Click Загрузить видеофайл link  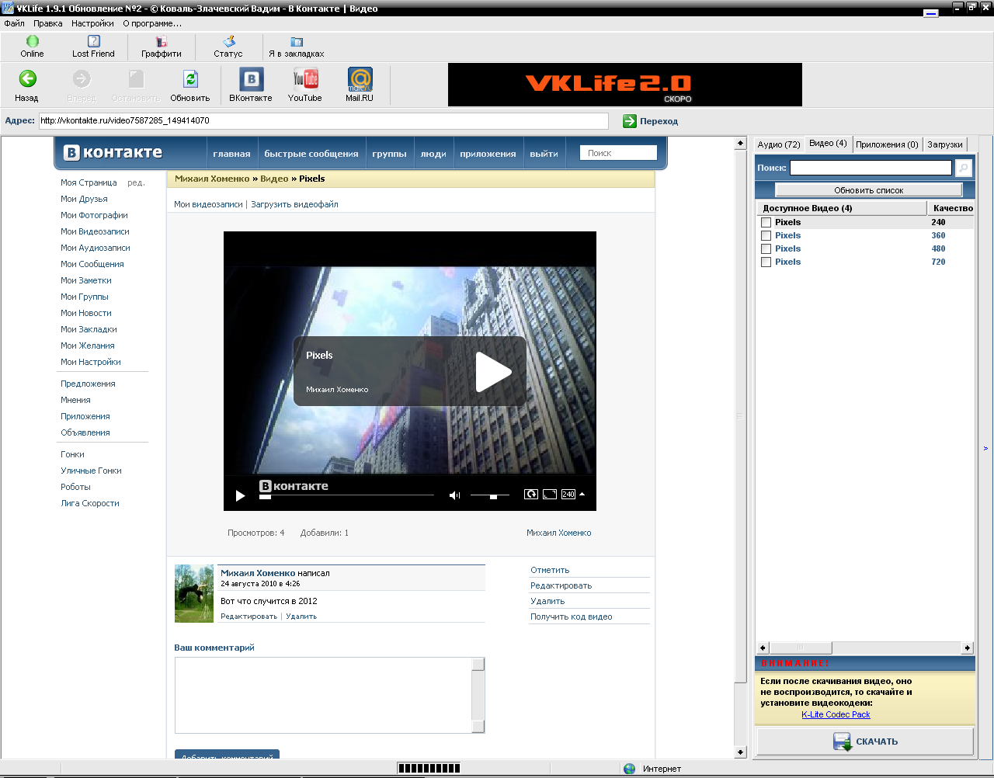point(294,204)
